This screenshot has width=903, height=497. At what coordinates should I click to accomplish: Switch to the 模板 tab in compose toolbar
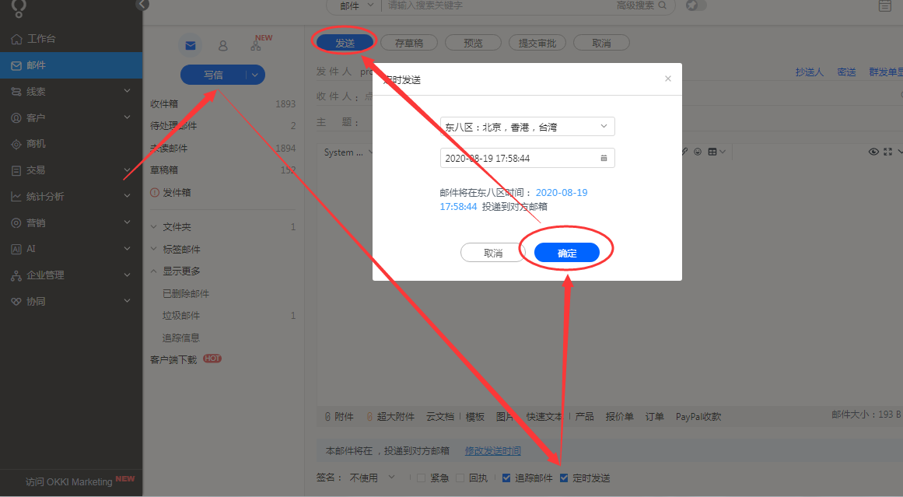tap(474, 415)
